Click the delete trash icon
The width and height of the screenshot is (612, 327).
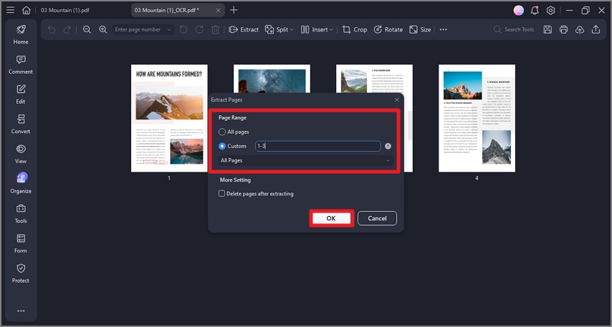click(x=216, y=29)
